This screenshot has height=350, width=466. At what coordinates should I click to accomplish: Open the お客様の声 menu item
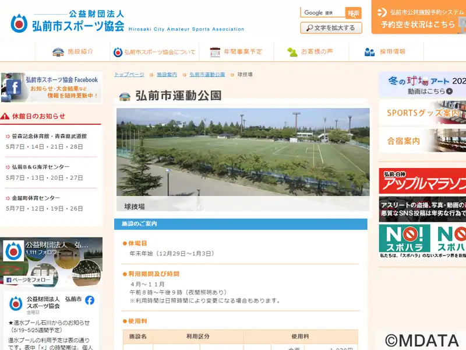[310, 52]
